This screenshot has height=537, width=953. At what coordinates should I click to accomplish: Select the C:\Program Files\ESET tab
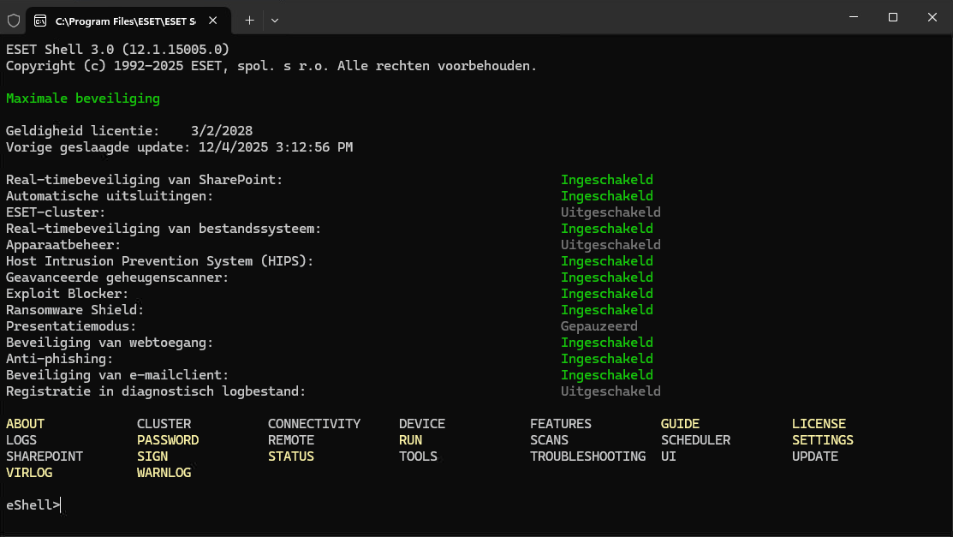pos(124,19)
